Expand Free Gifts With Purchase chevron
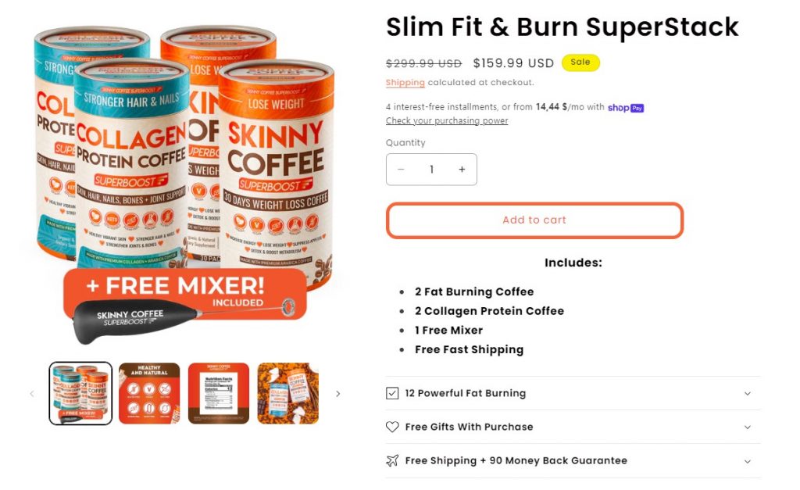 tap(748, 427)
